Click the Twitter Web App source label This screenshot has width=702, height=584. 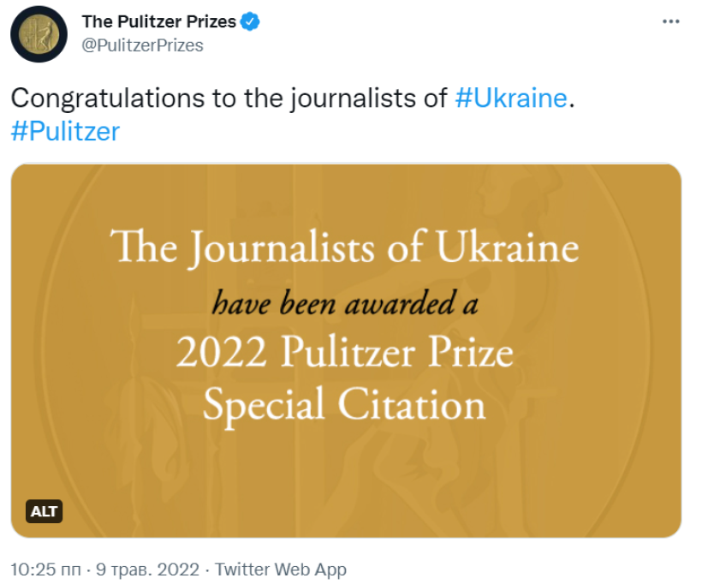280,569
